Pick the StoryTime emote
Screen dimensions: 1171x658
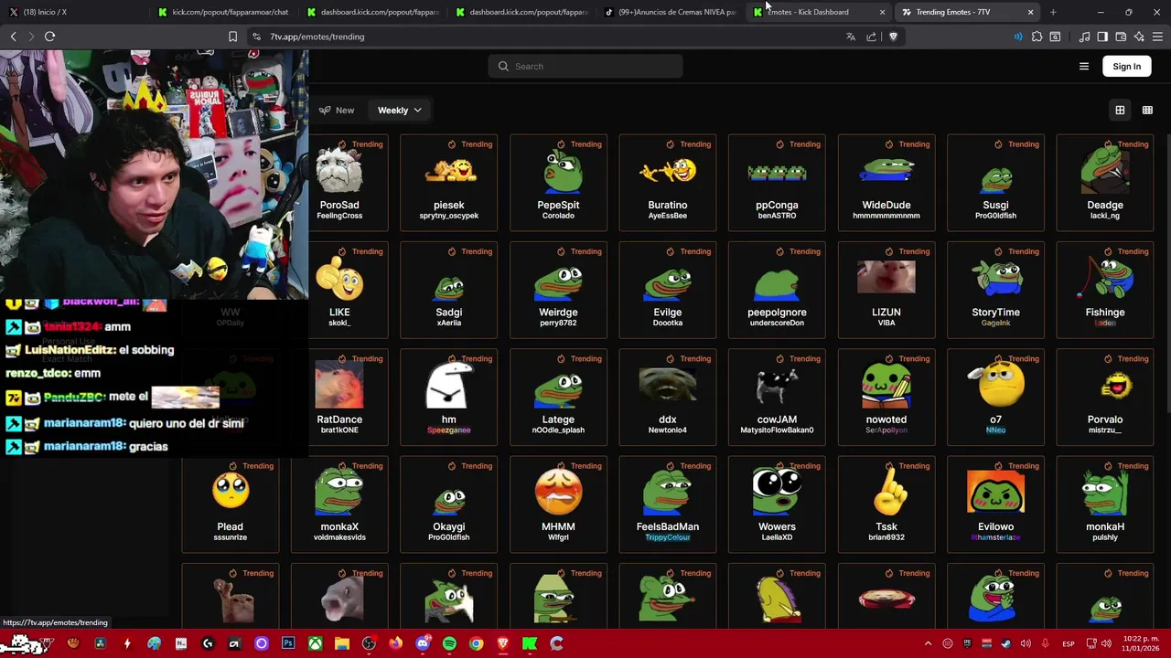(995, 289)
